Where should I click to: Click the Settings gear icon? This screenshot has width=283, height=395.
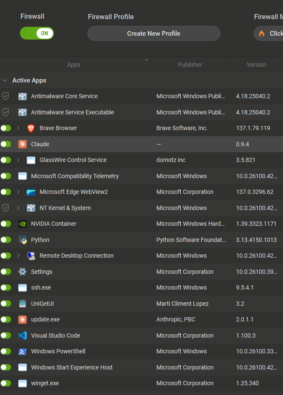[23, 272]
